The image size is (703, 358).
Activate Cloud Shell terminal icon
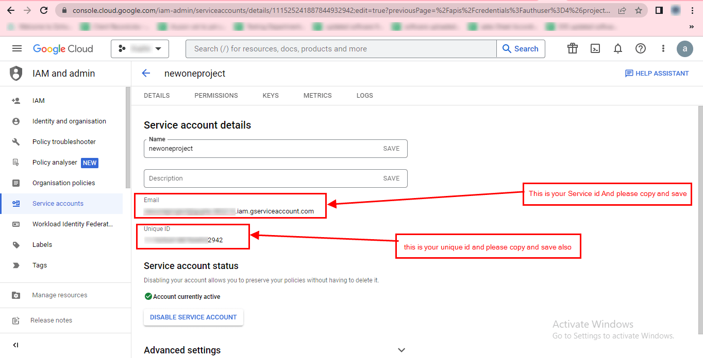coord(595,48)
